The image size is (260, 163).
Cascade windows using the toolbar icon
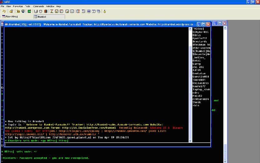tap(99, 11)
